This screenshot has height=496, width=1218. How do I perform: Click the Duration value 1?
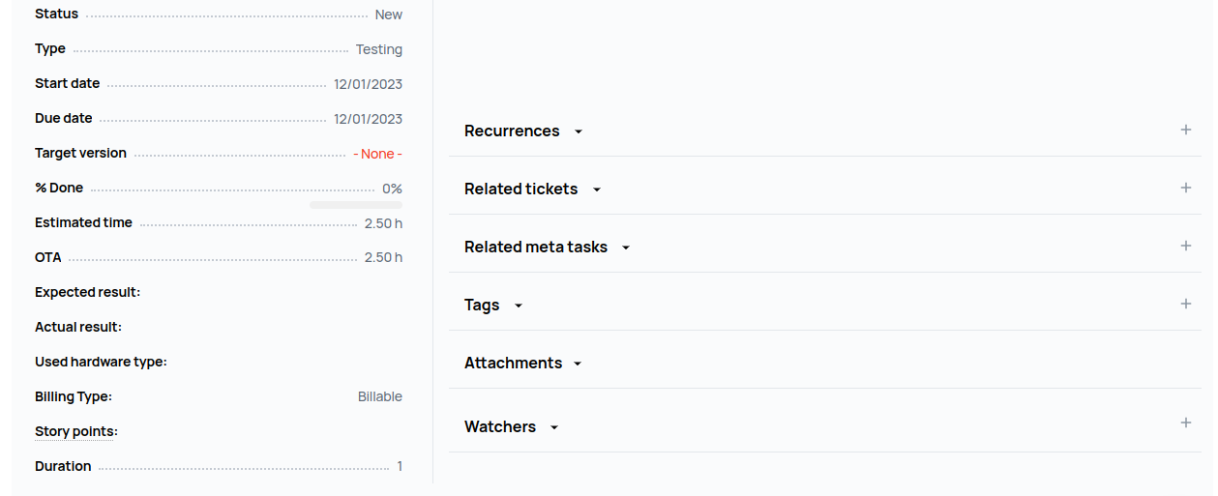click(400, 466)
